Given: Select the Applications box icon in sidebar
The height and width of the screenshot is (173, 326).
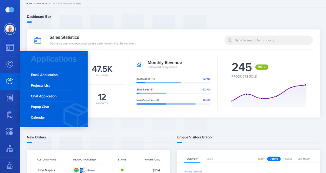Looking at the screenshot, I should point(10,81).
